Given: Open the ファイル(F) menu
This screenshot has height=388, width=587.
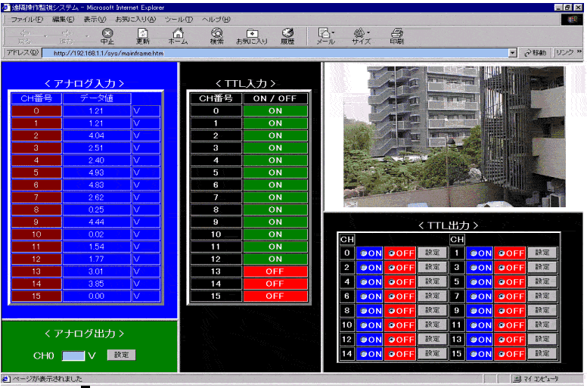Looking at the screenshot, I should [x=26, y=18].
